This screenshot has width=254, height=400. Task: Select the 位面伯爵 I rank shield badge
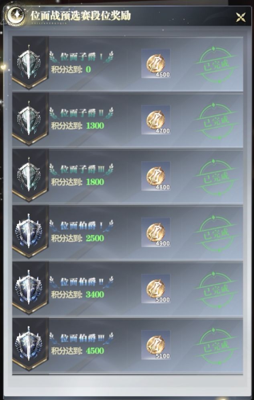click(29, 232)
